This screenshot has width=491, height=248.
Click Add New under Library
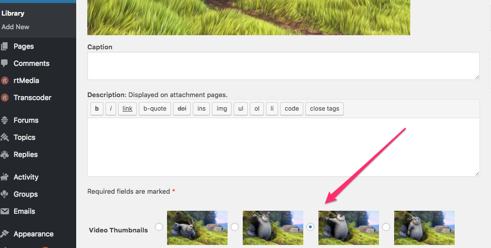click(16, 27)
